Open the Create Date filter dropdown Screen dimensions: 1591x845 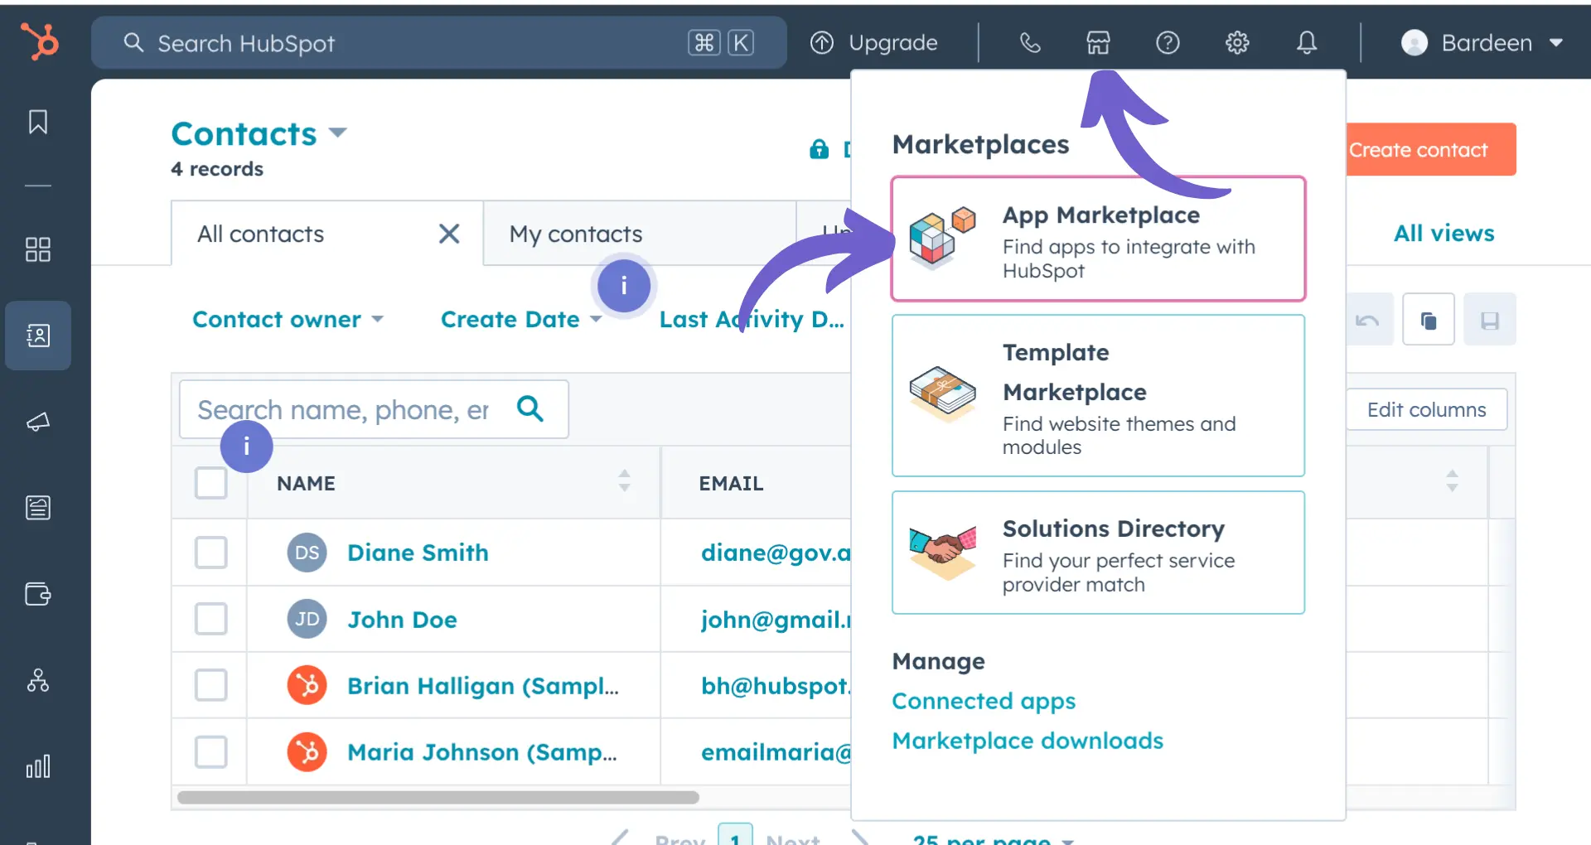point(521,319)
